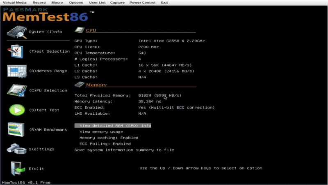
Task: Click the 'iMS Available:' label
Action: (x=92, y=114)
